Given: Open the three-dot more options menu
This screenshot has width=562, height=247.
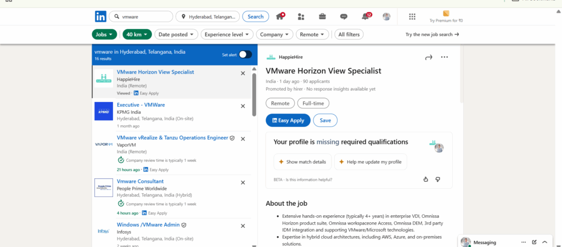Looking at the screenshot, I should click(x=445, y=57).
